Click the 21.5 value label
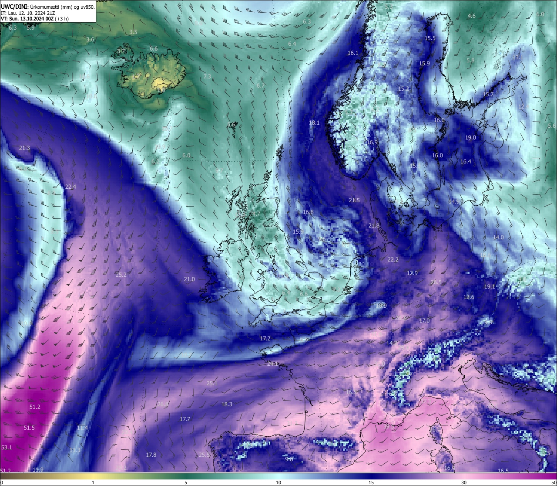 (354, 201)
